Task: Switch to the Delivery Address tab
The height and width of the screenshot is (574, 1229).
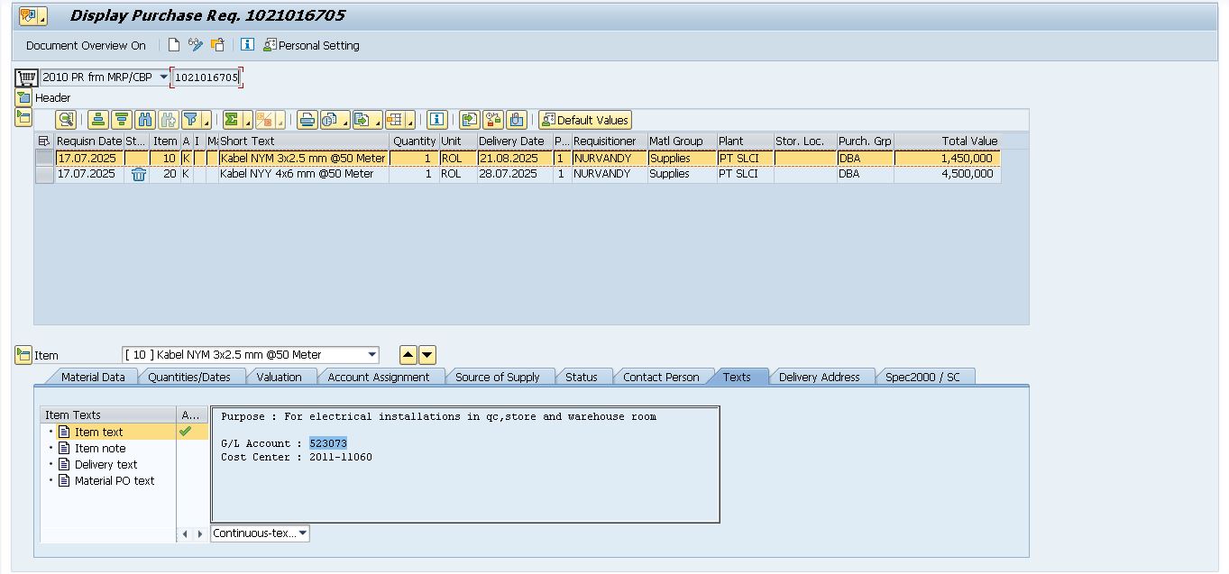Action: point(820,377)
